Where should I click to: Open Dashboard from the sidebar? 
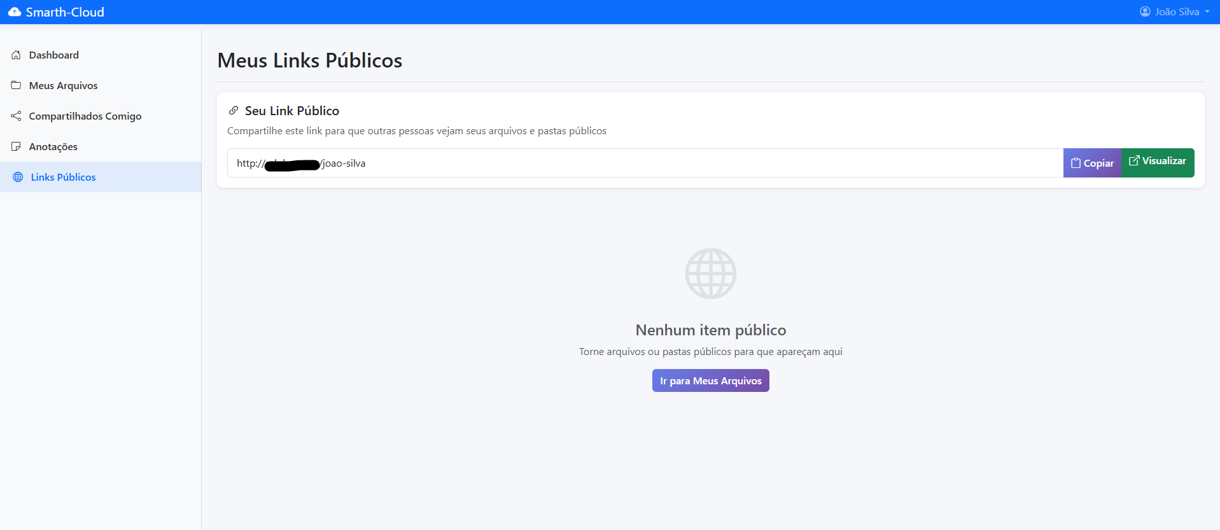(54, 55)
